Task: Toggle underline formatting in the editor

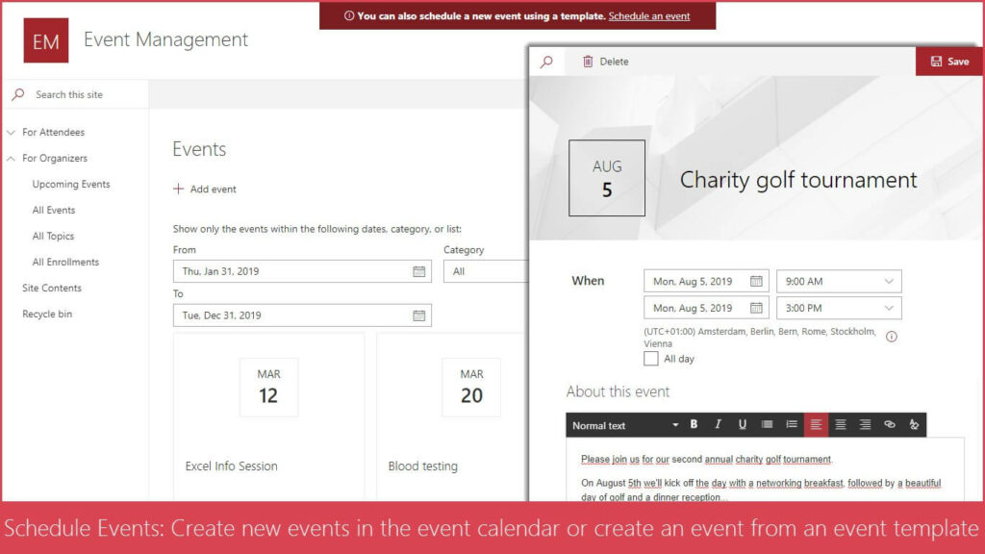Action: coord(742,424)
